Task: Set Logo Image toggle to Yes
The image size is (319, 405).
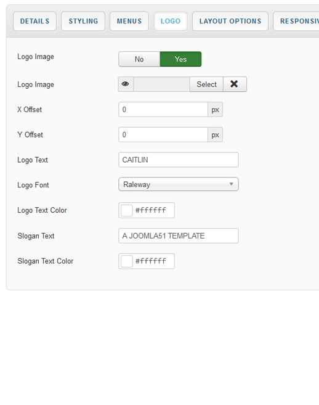Action: pyautogui.click(x=180, y=59)
